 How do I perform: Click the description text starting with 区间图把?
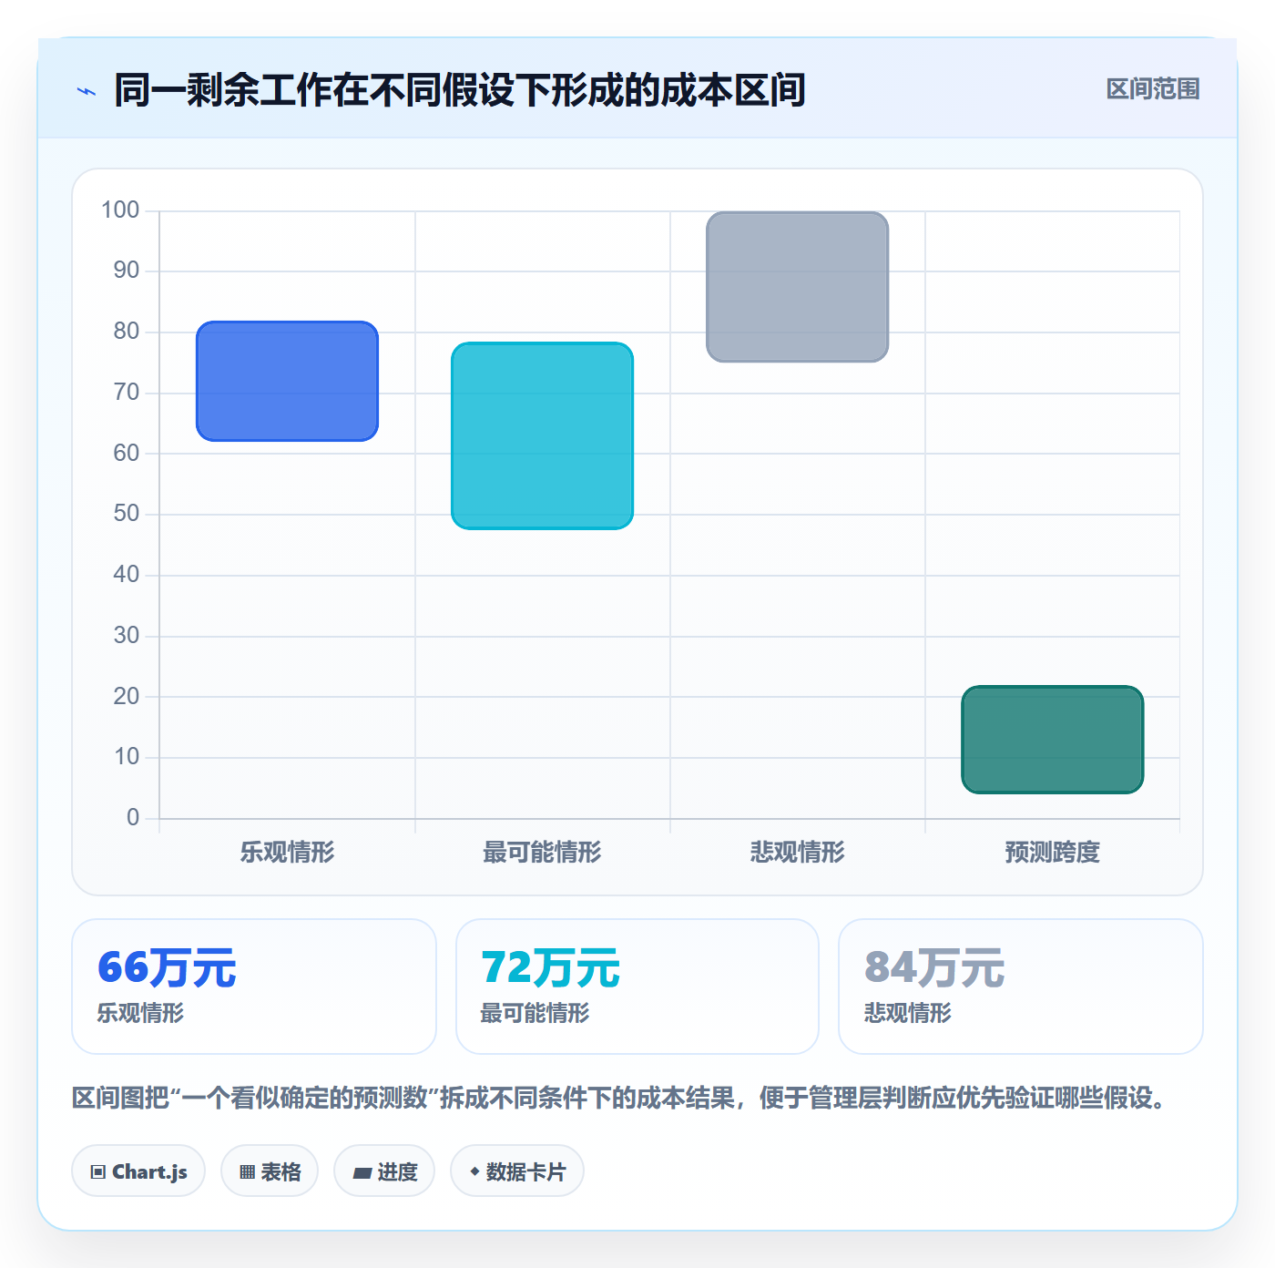click(x=619, y=1099)
